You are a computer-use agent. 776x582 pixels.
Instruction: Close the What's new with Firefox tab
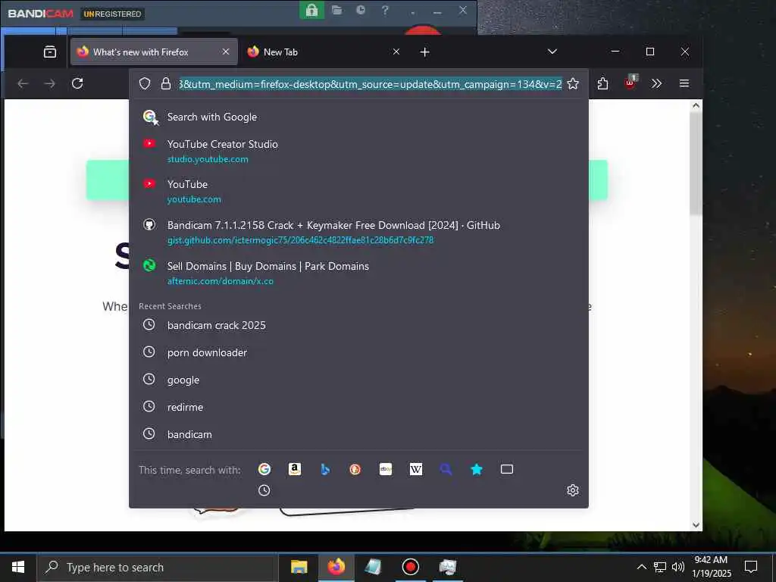[x=226, y=52]
